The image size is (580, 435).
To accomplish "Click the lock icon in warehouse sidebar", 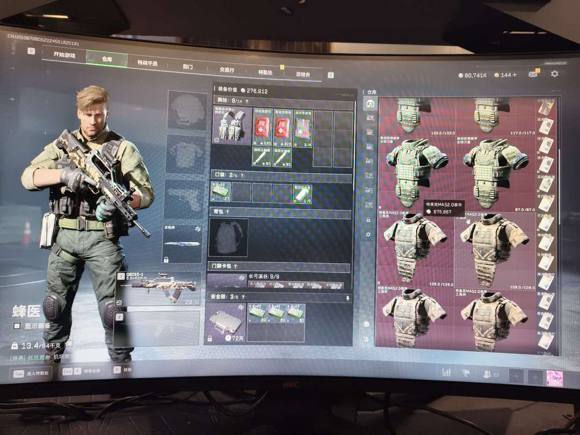I will (x=368, y=219).
